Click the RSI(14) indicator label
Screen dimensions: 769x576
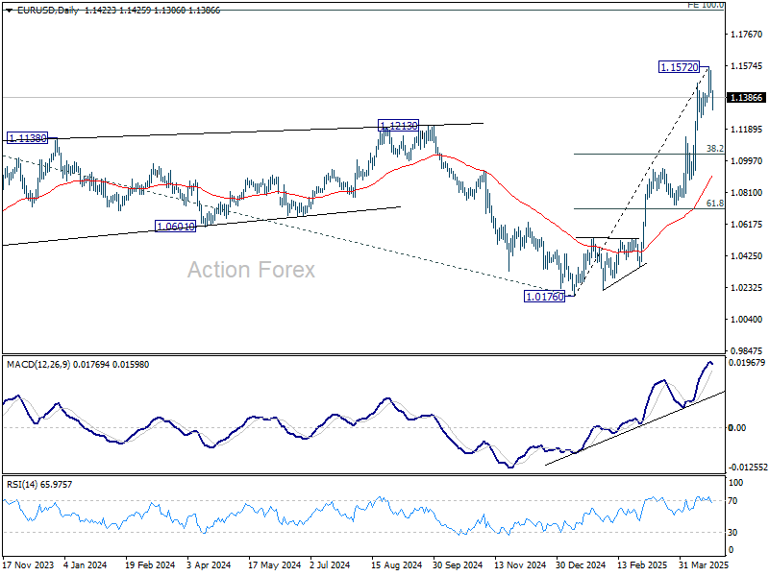point(23,484)
